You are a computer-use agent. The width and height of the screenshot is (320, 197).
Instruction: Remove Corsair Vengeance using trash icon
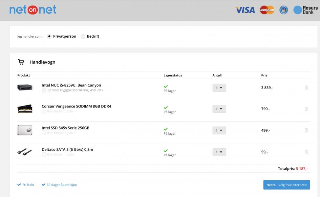[x=306, y=109]
